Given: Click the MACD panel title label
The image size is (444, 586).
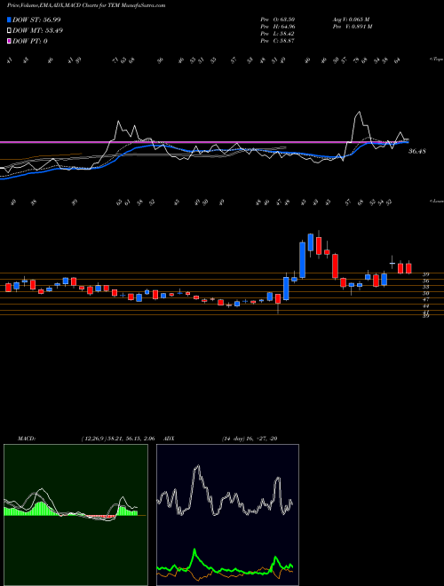Looking at the screenshot, I should 26,439.
